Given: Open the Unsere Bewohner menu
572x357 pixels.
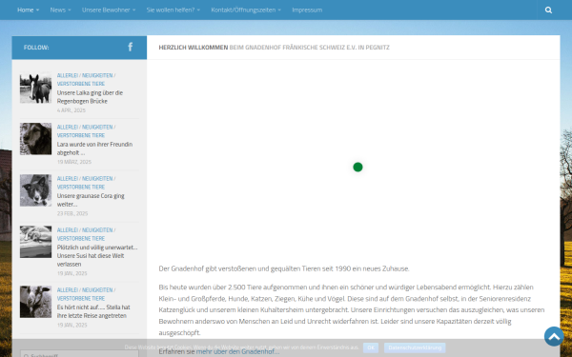Looking at the screenshot, I should pyautogui.click(x=106, y=10).
